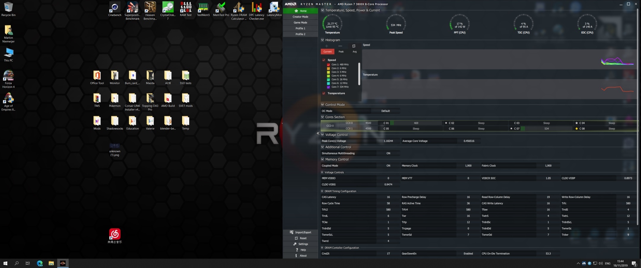Launch the Superposition Benchmark shortcut

pos(132,11)
